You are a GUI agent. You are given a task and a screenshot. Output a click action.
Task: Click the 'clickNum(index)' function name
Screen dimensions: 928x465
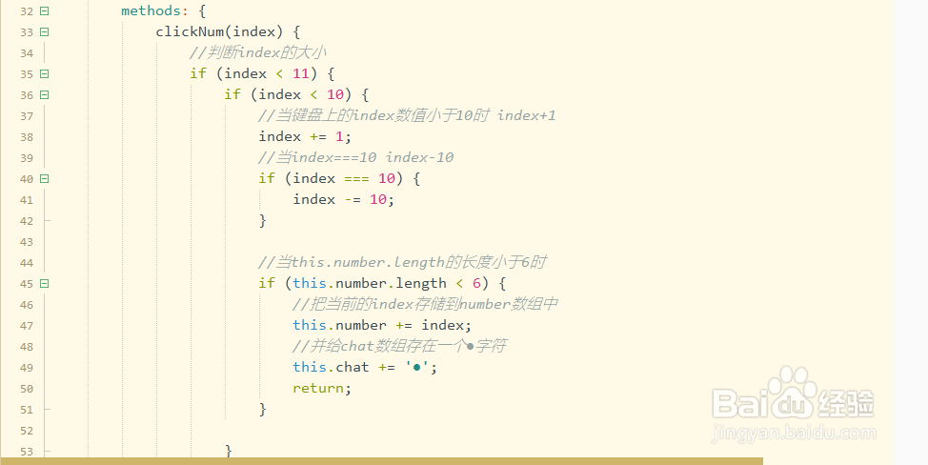219,32
